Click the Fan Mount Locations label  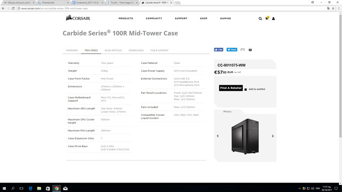pyautogui.click(x=153, y=93)
